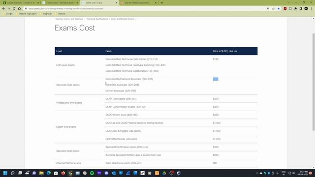This screenshot has width=315, height=177.
Task: Open Google Drive from the taskbar
Action: tap(164, 173)
